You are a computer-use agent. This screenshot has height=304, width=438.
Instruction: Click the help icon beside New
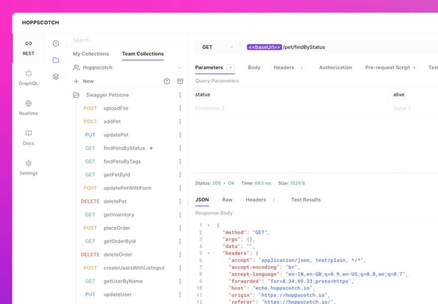[167, 81]
